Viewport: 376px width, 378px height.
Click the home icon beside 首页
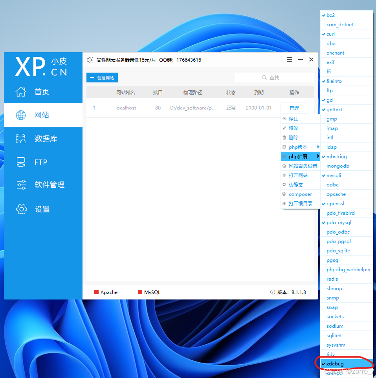[x=21, y=91]
